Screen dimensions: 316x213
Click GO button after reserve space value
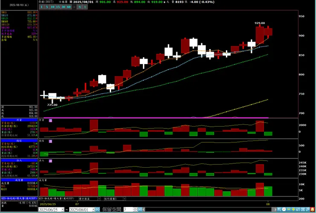[x=140, y=210]
